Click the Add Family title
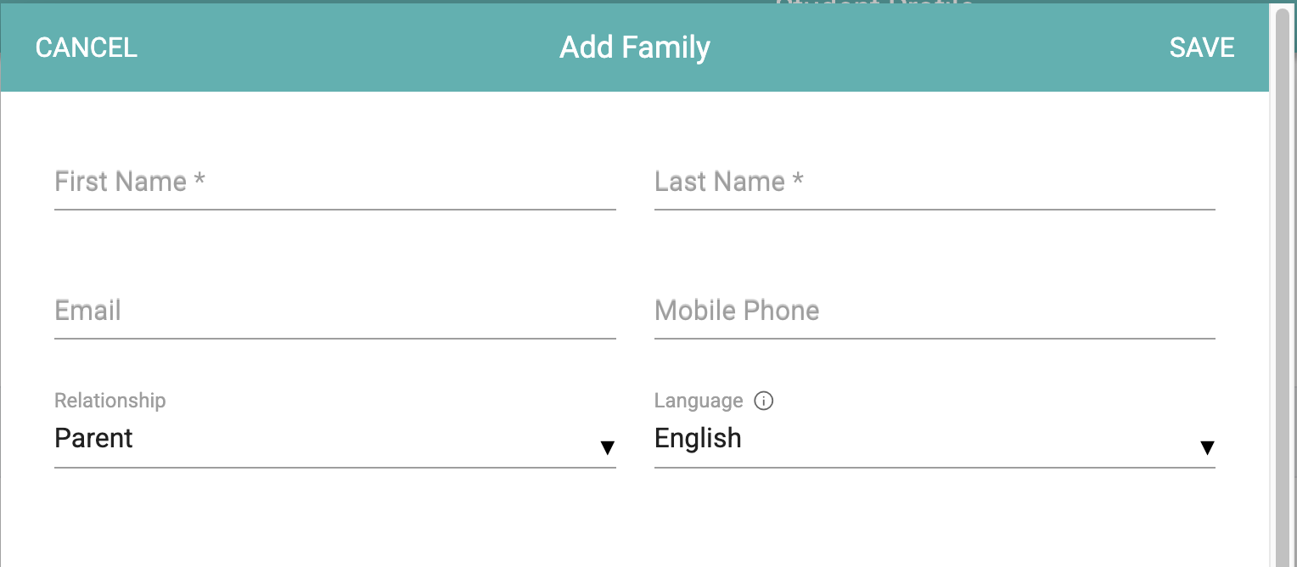The width and height of the screenshot is (1297, 567). (x=635, y=48)
